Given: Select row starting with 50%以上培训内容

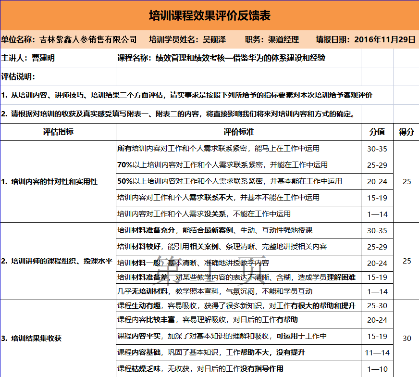Looking at the screenshot, I should click(x=239, y=181).
